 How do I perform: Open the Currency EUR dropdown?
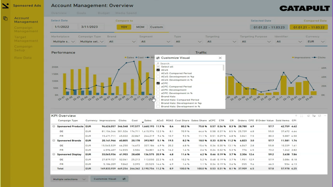pyautogui.click(x=316, y=42)
